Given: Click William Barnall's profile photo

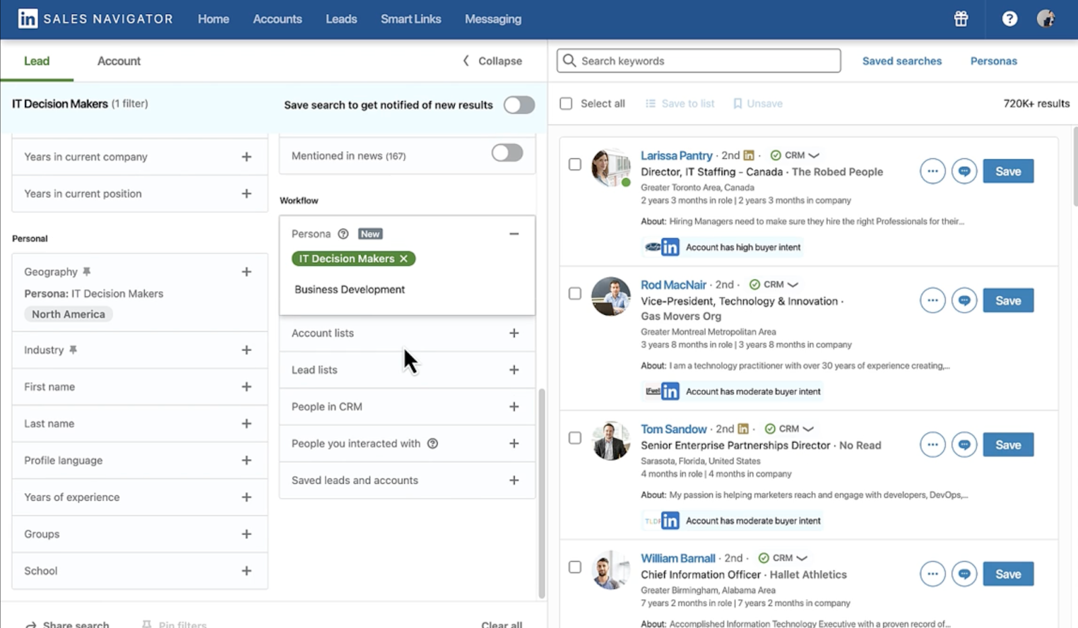Looking at the screenshot, I should coord(610,570).
